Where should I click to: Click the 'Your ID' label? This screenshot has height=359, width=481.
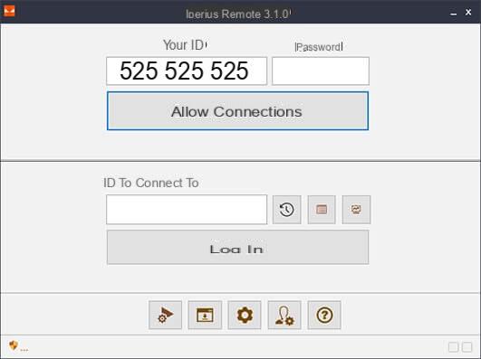184,45
